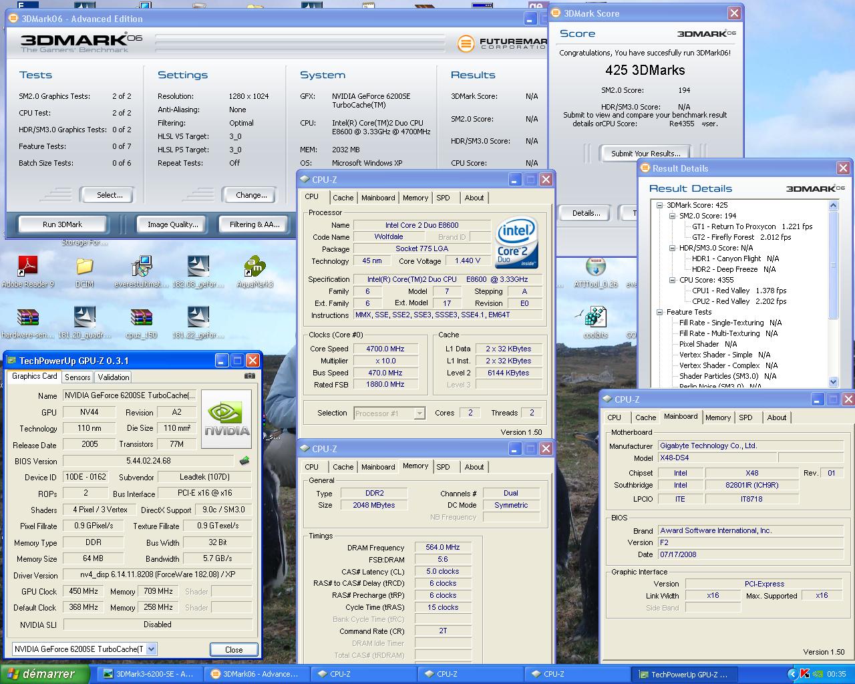Viewport: 855px width, 684px height.
Task: Click the Change... button under Settings
Action: click(x=251, y=195)
